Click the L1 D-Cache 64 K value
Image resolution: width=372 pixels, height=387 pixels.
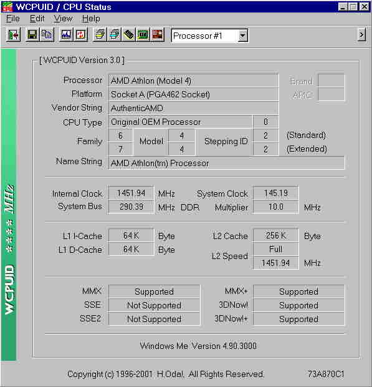[131, 249]
